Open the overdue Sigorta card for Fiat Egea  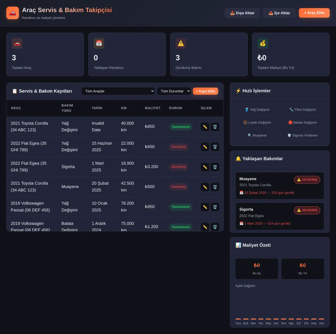click(280, 216)
